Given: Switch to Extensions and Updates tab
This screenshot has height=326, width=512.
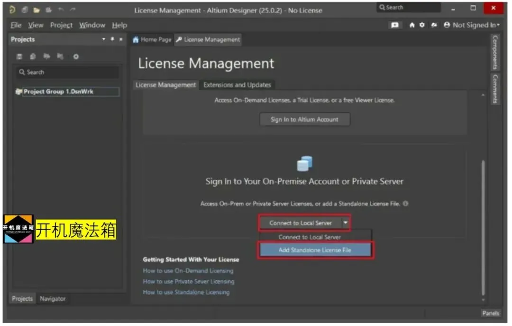Looking at the screenshot, I should [237, 85].
